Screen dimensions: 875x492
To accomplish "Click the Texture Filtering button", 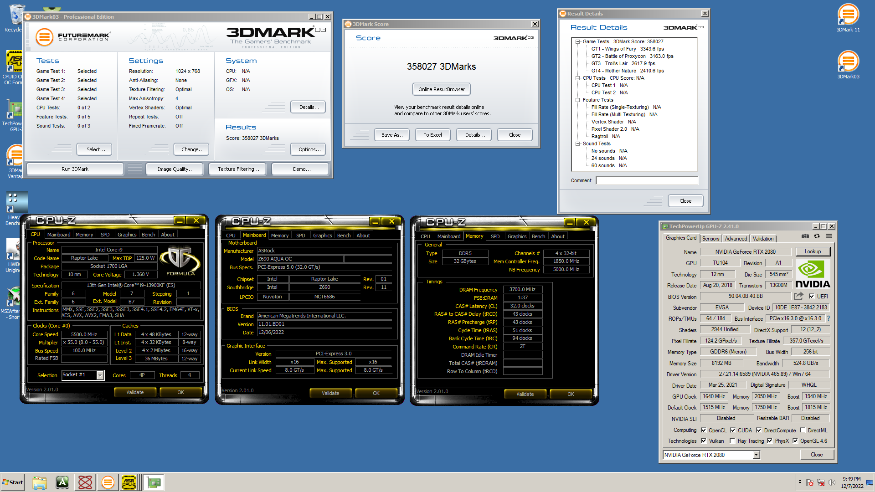I will (x=238, y=169).
